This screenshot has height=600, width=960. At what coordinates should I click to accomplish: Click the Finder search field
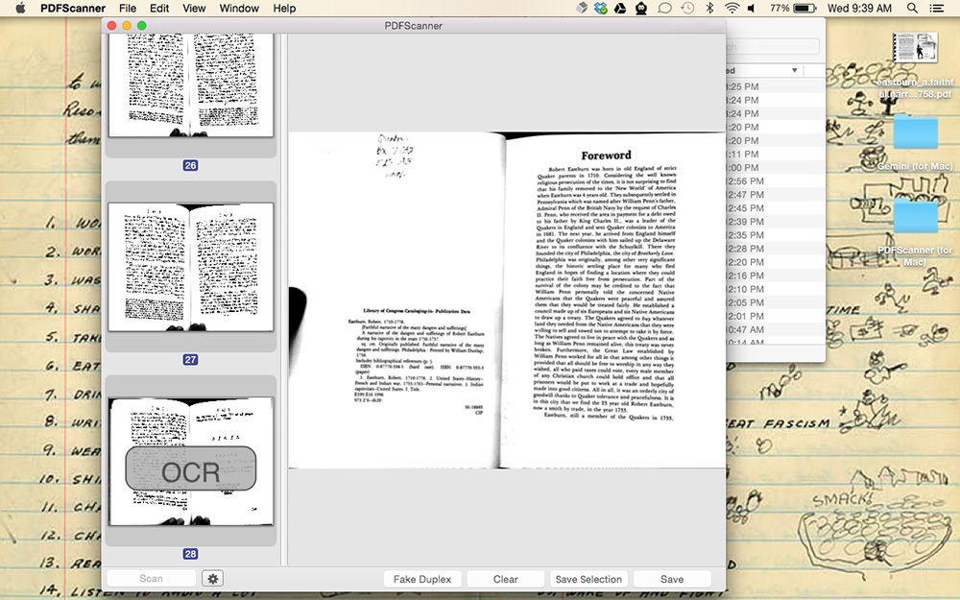[x=773, y=47]
